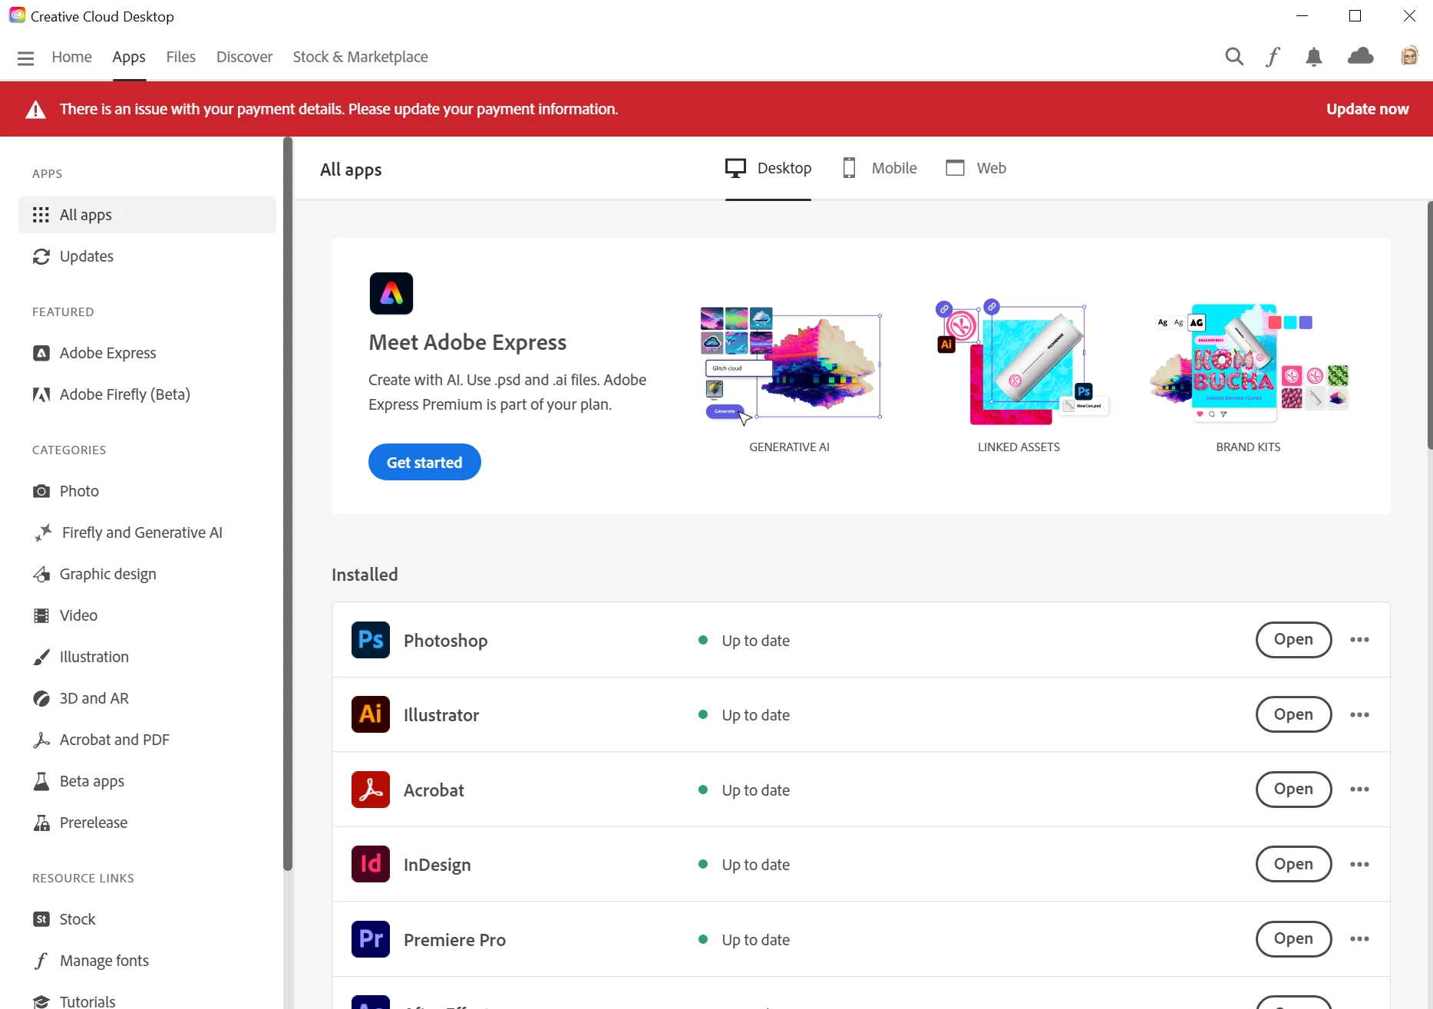Screen dimensions: 1433x1009
Task: Open the hamburger menu icon
Action: click(25, 58)
